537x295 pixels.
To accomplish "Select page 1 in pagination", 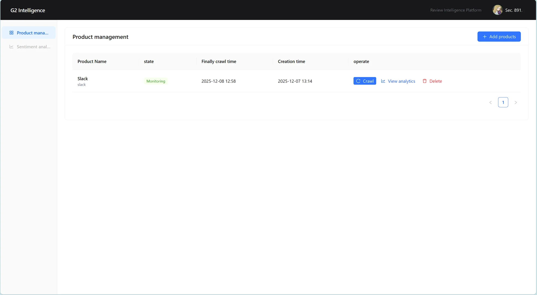I will pos(503,102).
